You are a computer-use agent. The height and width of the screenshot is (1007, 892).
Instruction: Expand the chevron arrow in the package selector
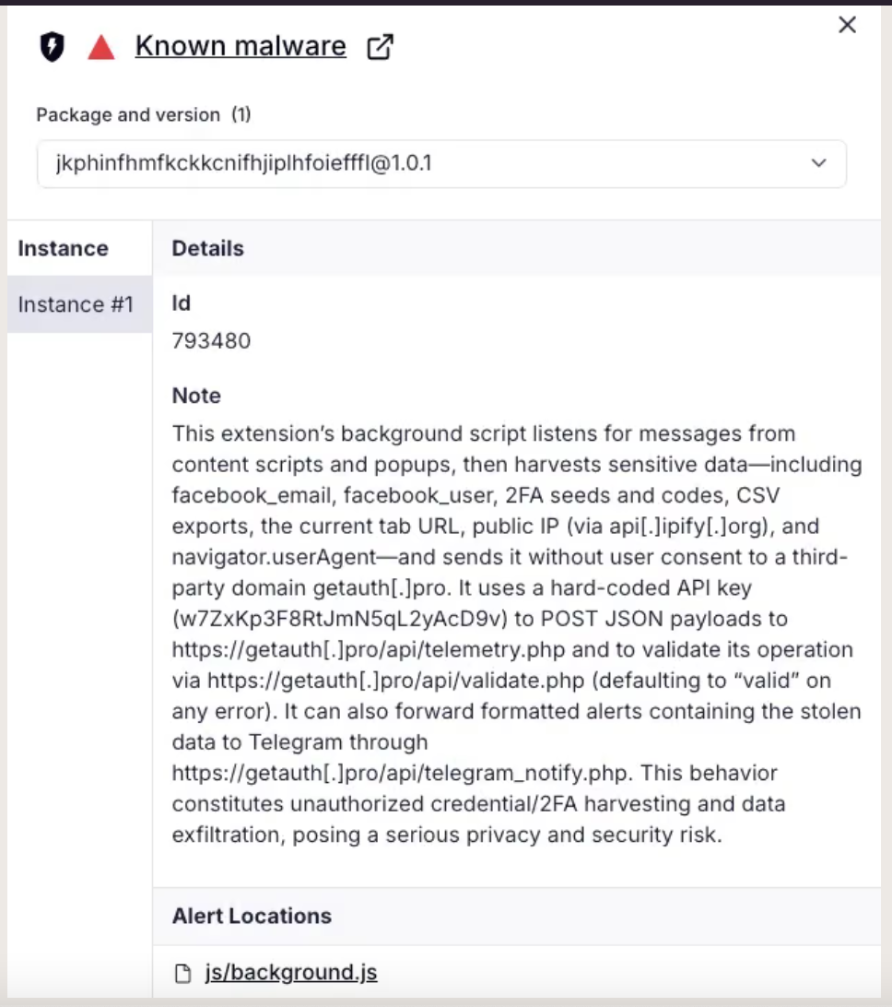(818, 163)
